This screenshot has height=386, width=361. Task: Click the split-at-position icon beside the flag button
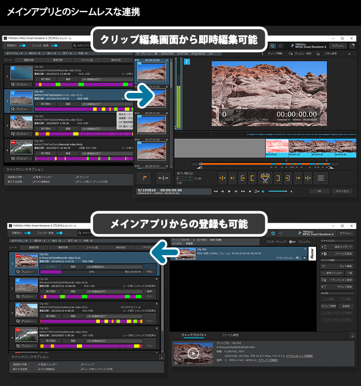point(163,178)
